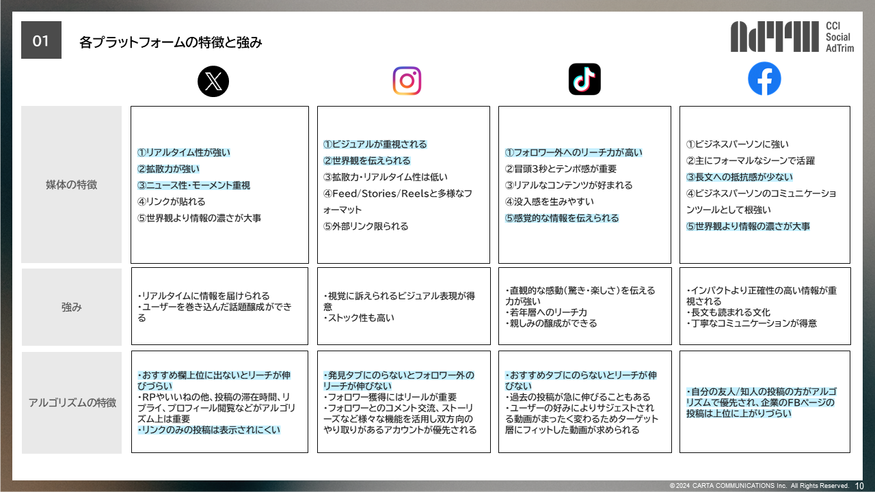Click ⑤世界観より情報の濃さが大事 in the Facebook column
Viewport: 875px width, 492px height.
748,226
